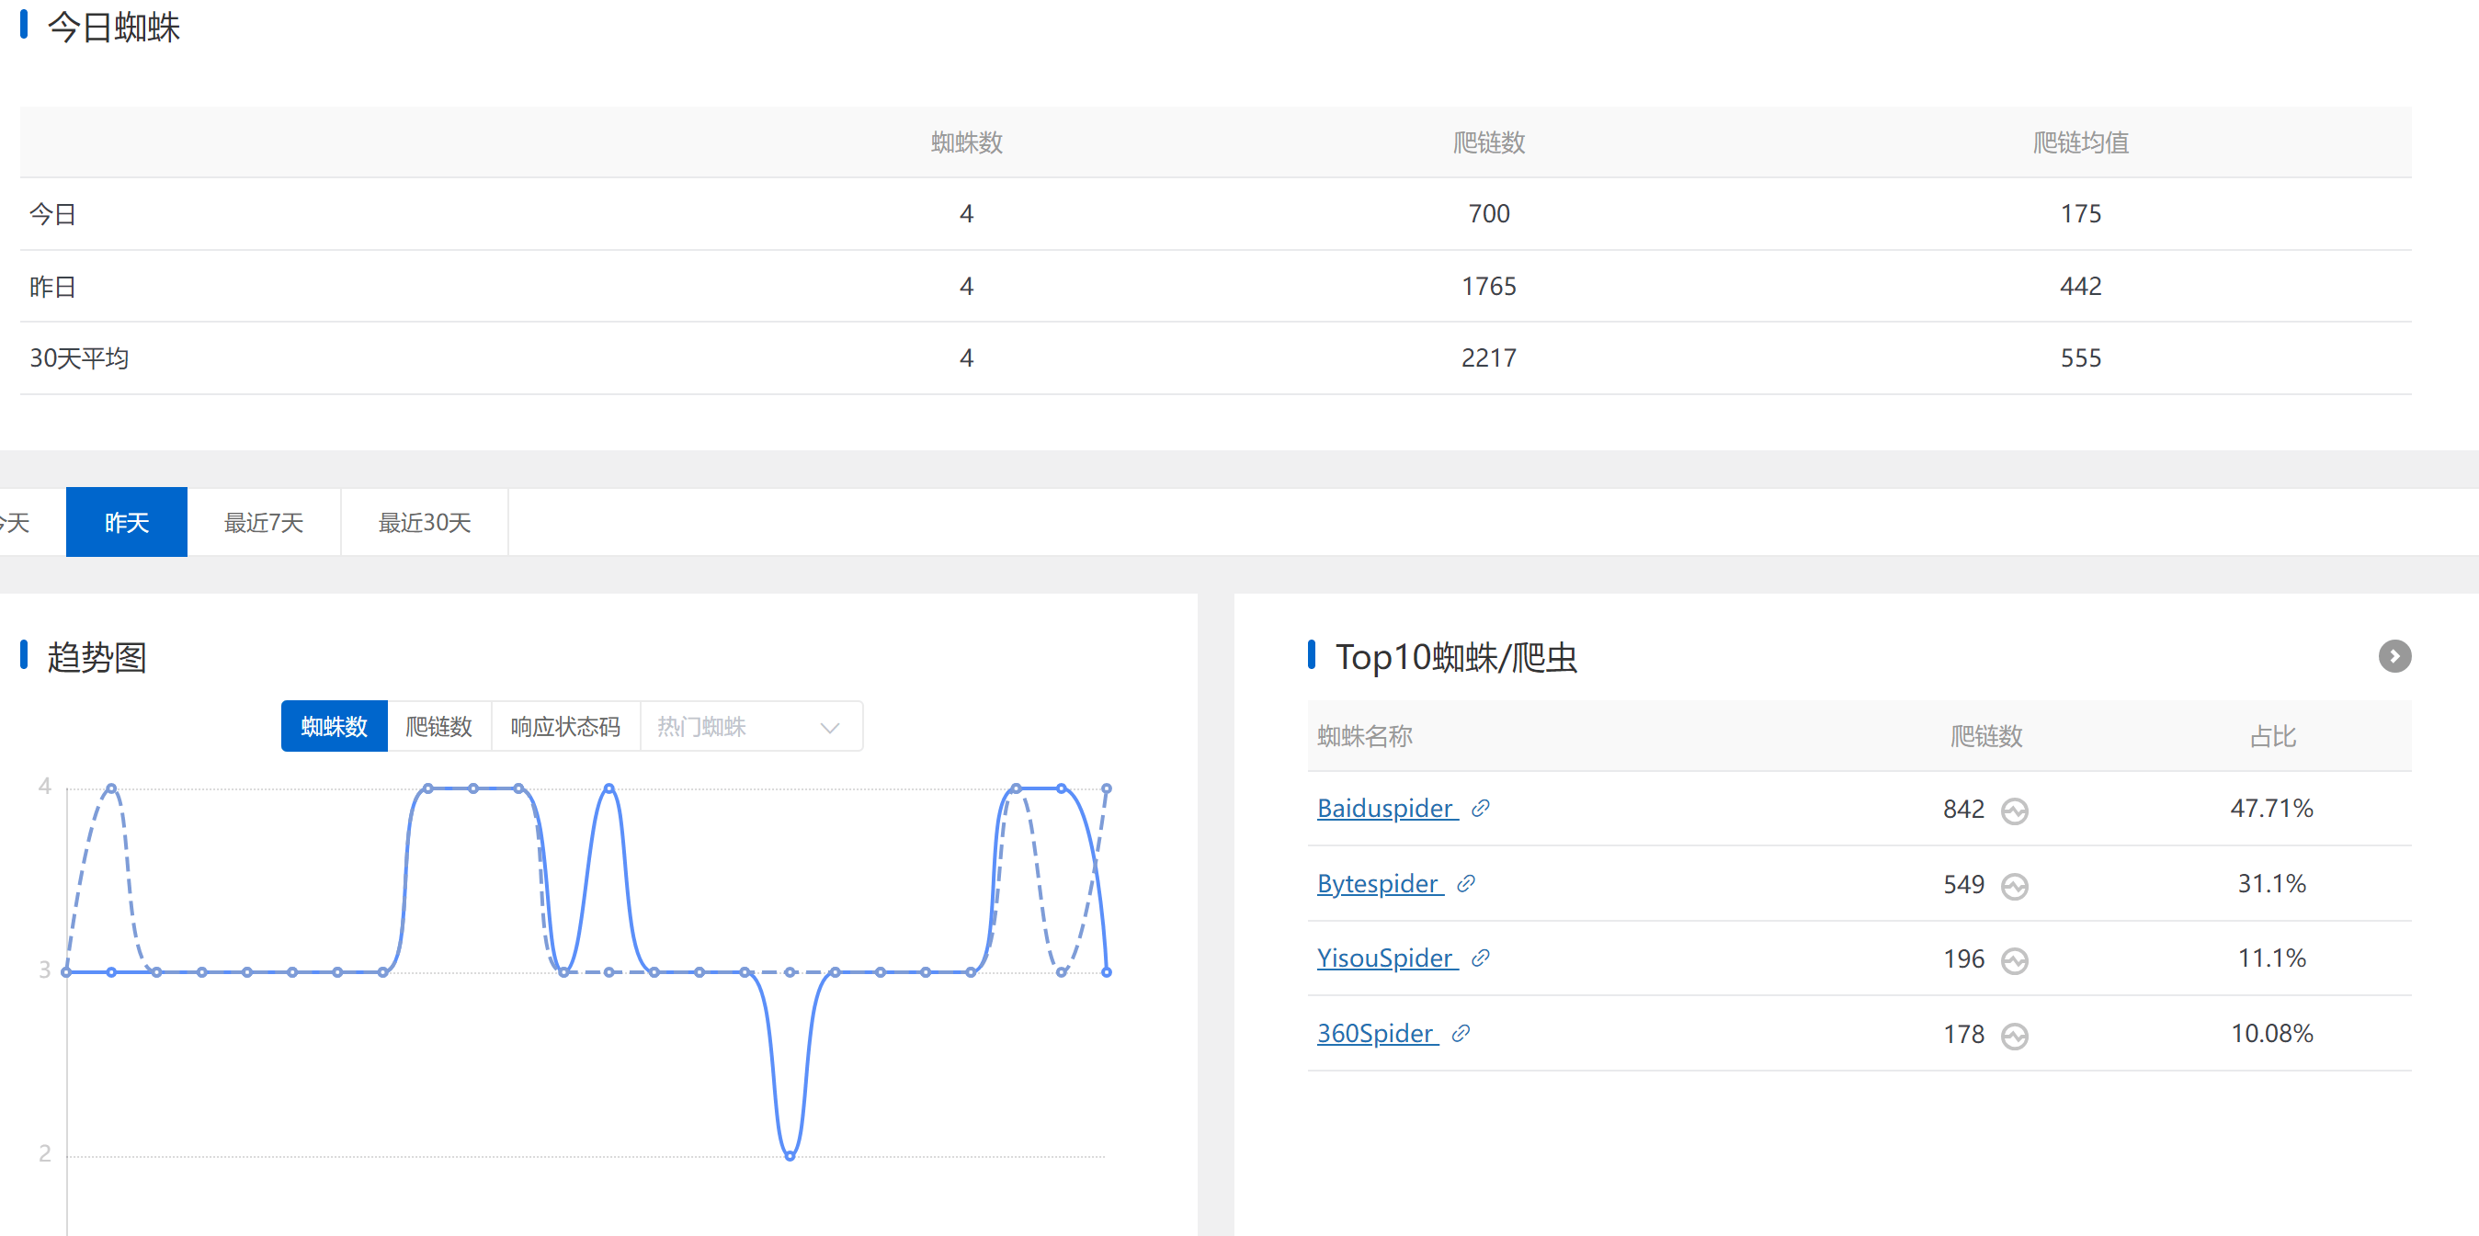Viewport: 2479px width, 1236px height.
Task: Click the 今日 average value 175
Action: (2081, 213)
